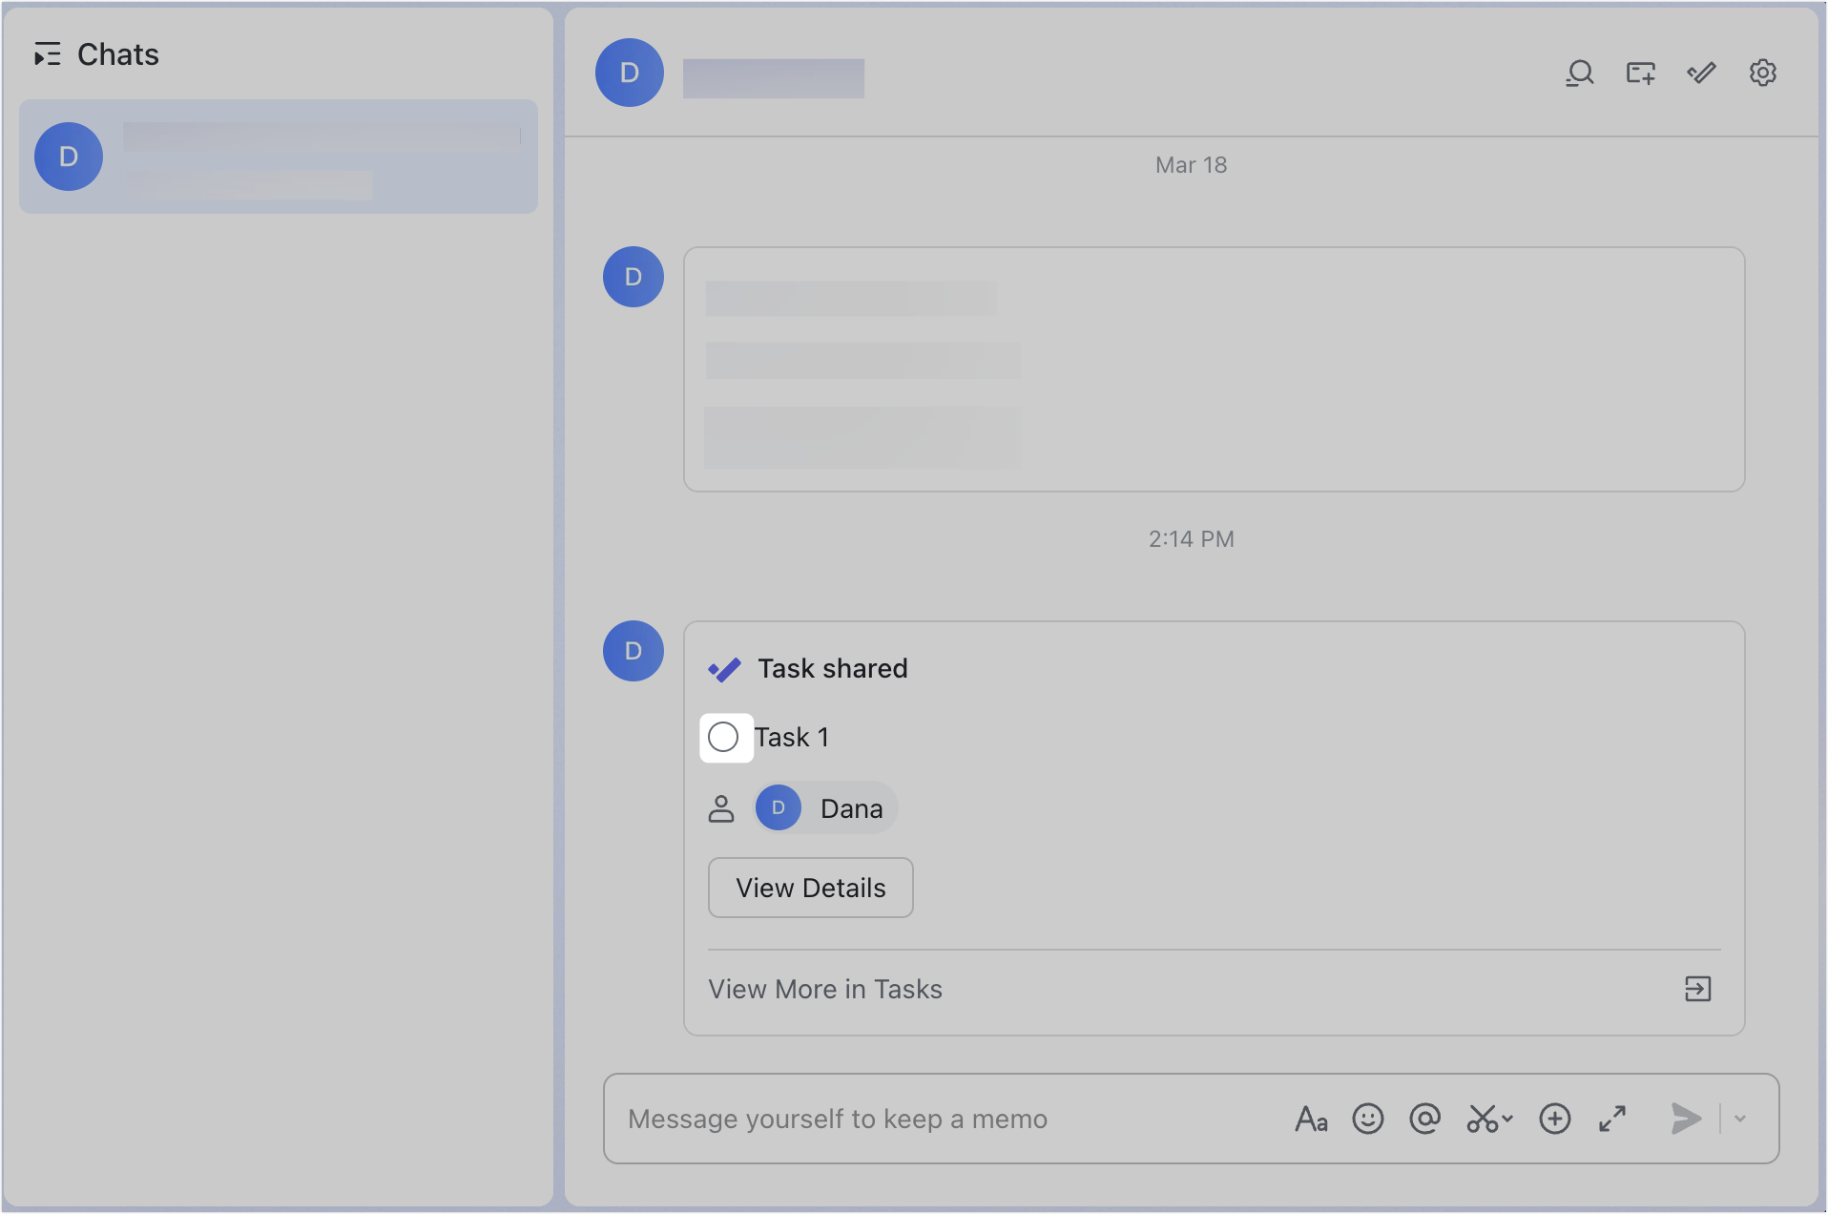Open the emoji picker
The height and width of the screenshot is (1214, 1828).
(x=1368, y=1119)
